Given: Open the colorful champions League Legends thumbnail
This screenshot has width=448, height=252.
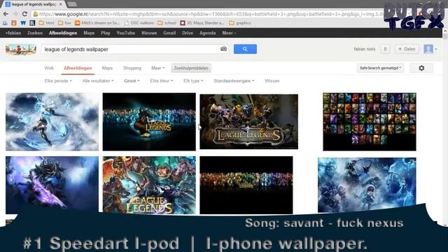Looking at the screenshot, I should pos(149,185).
